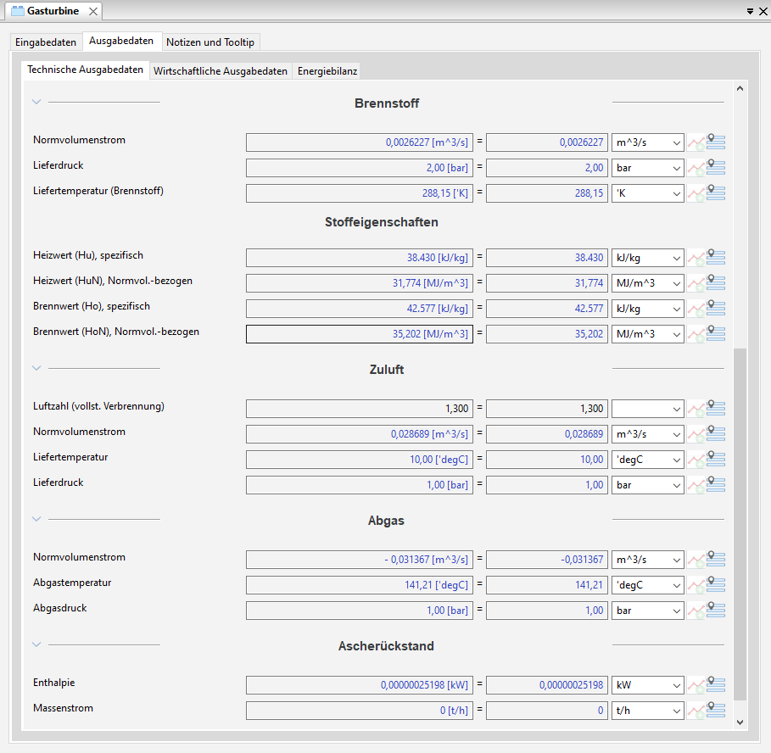Click the chart icon in the Enthalpie row
The height and width of the screenshot is (753, 771).
696,685
